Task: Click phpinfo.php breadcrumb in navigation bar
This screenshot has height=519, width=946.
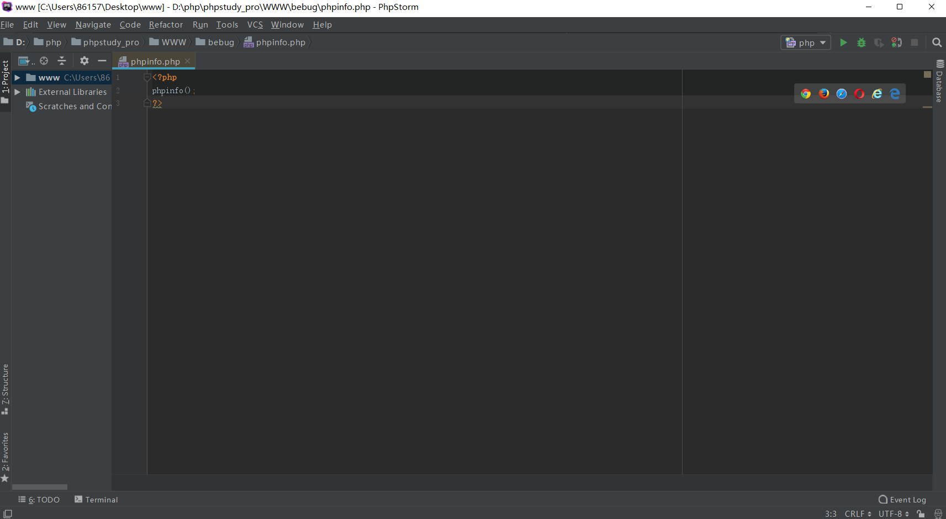Action: pyautogui.click(x=274, y=42)
